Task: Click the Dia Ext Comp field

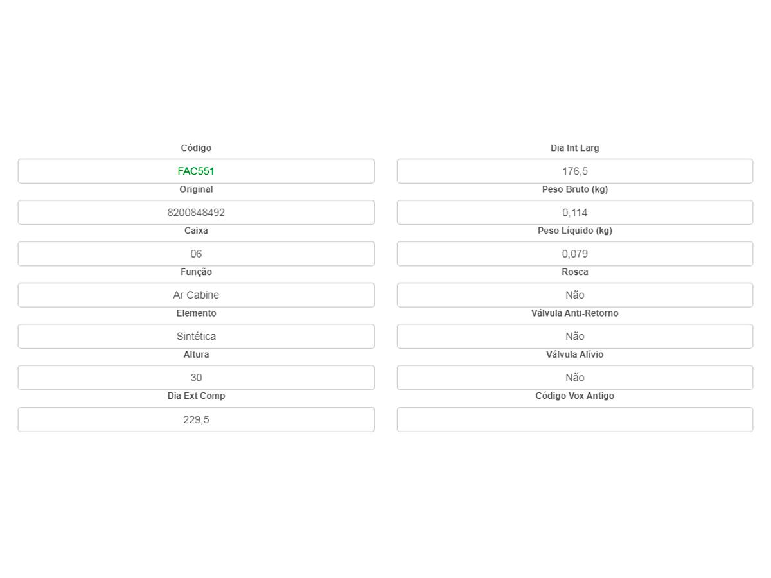Action: 196,420
